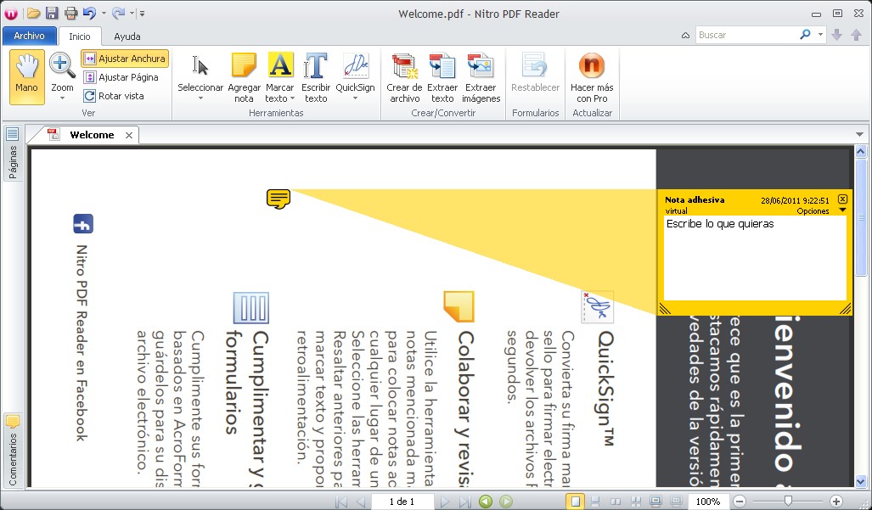The width and height of the screenshot is (872, 510).
Task: Select the Seleccionar cursor tool
Action: [200, 71]
